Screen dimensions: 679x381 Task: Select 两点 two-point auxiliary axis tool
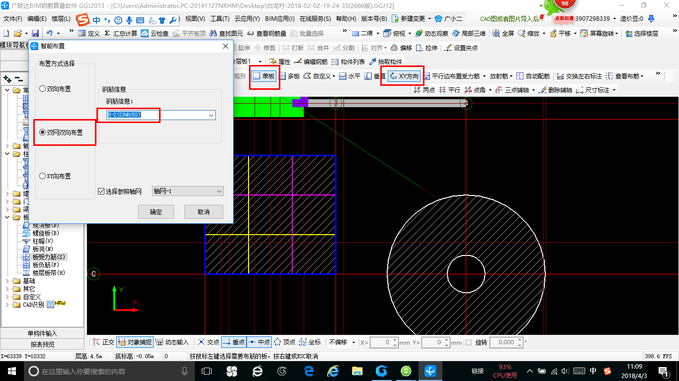coord(424,90)
